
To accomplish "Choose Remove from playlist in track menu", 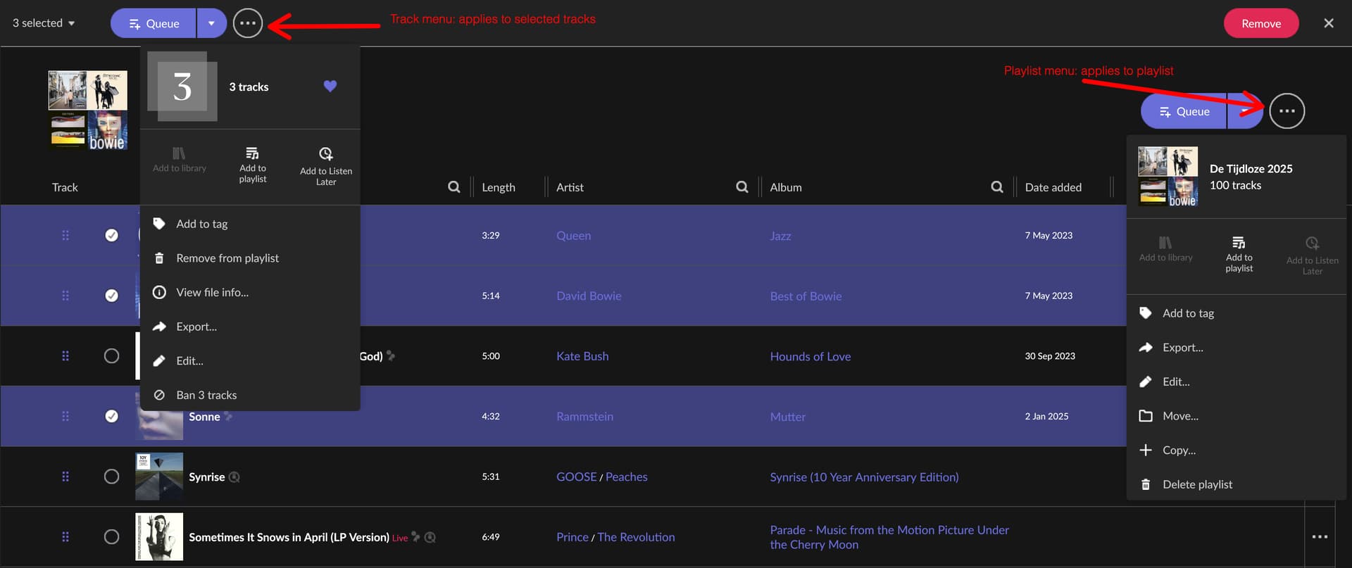I will 227,258.
